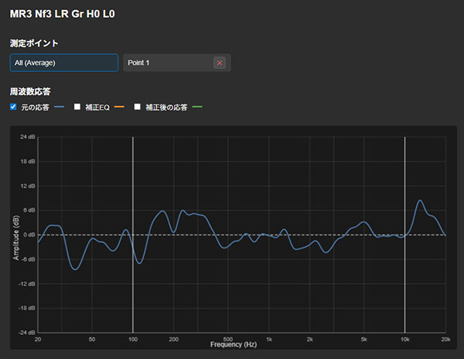This screenshot has height=359, width=464.
Task: Uncheck the 元の応答 checkbox
Action: pos(14,107)
